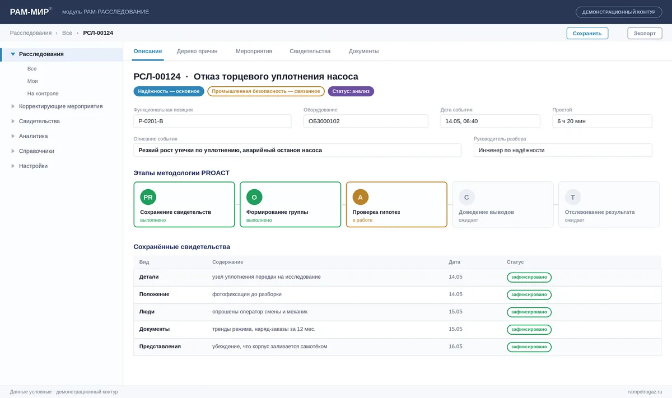Click the РАМ-МИР logo

point(31,11)
